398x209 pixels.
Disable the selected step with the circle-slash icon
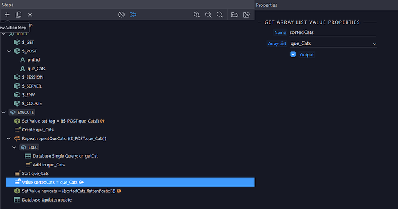click(x=121, y=14)
